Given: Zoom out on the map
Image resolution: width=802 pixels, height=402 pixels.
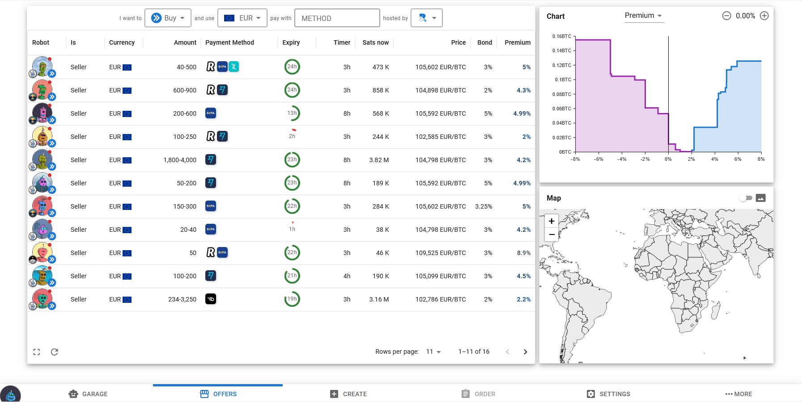Looking at the screenshot, I should point(552,234).
